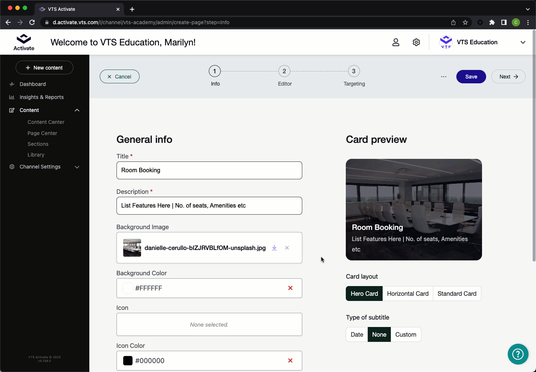Open the user profile icon
This screenshot has width=536, height=372.
click(396, 42)
